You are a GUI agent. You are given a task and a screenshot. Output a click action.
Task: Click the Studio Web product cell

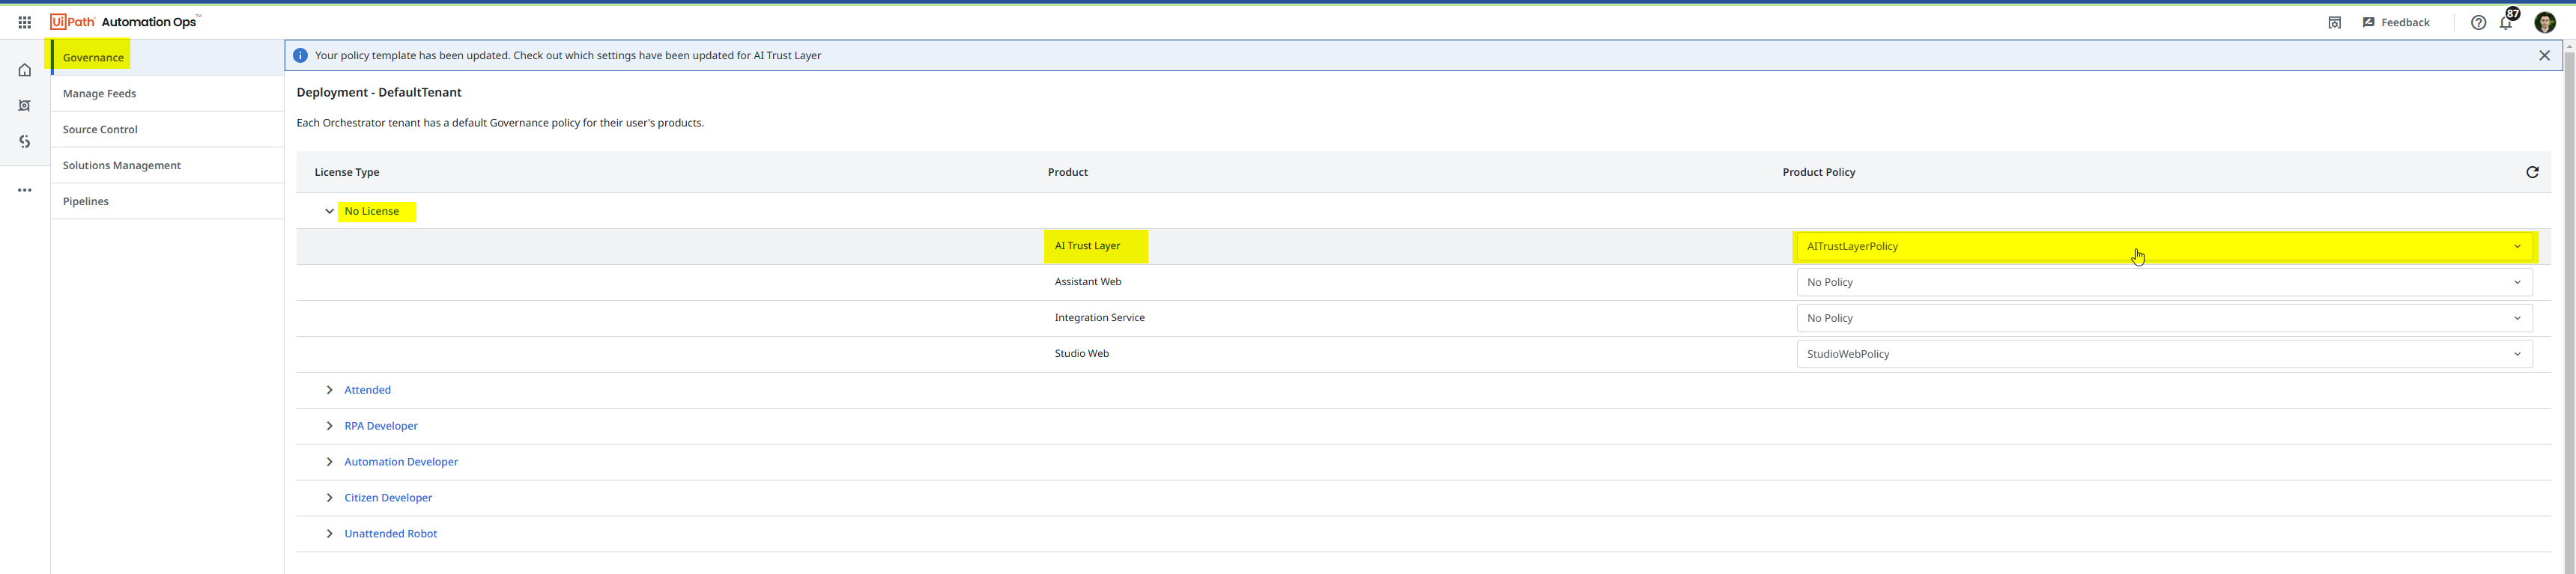1081,355
